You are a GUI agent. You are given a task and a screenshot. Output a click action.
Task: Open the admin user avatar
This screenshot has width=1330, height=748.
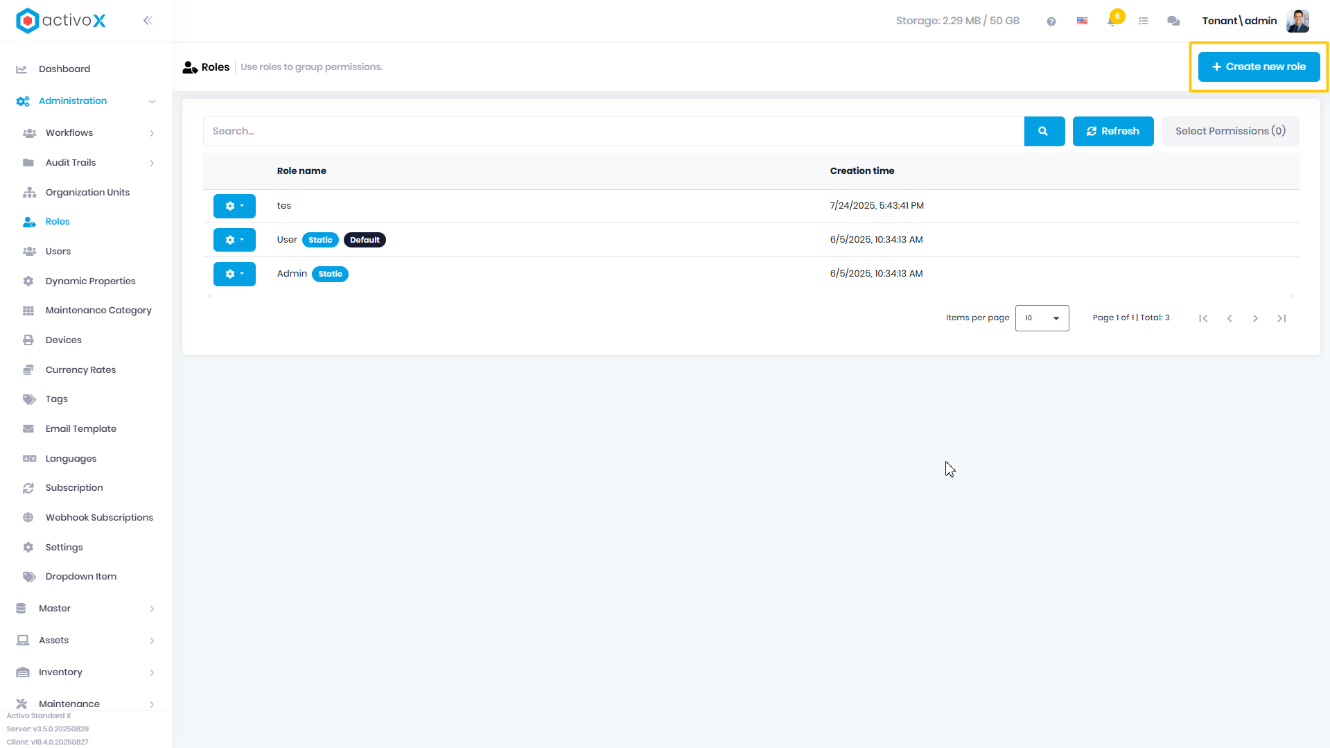pos(1297,21)
